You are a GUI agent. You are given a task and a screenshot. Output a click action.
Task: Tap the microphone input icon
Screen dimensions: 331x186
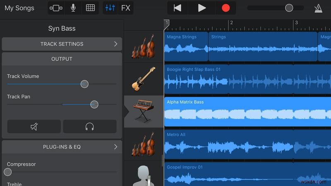click(x=73, y=8)
